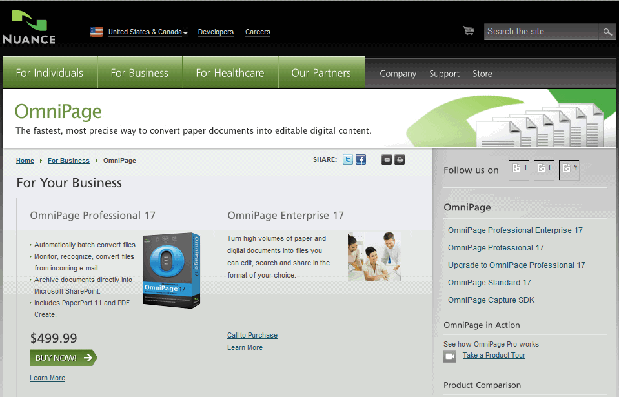619x397 pixels.
Task: Click the Nuance logo
Action: pos(29,27)
